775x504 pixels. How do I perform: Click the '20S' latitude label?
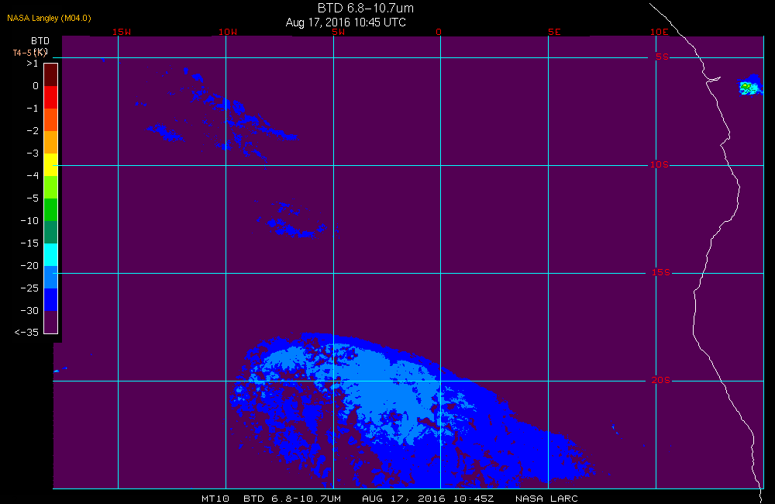pyautogui.click(x=661, y=380)
